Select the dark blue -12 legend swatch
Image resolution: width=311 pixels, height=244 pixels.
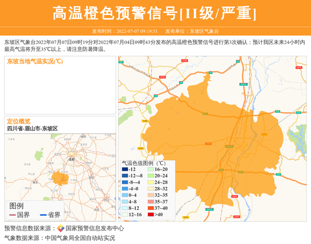(x=125, y=169)
